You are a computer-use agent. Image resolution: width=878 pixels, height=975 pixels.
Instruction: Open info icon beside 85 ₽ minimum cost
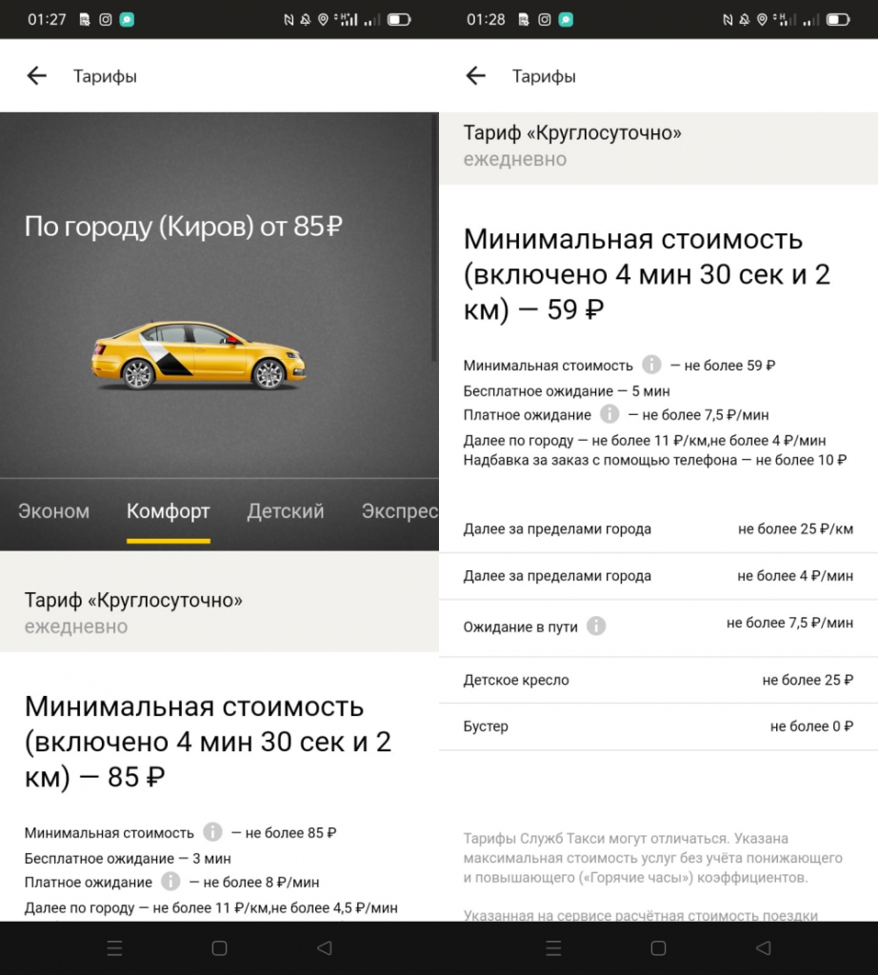[212, 832]
